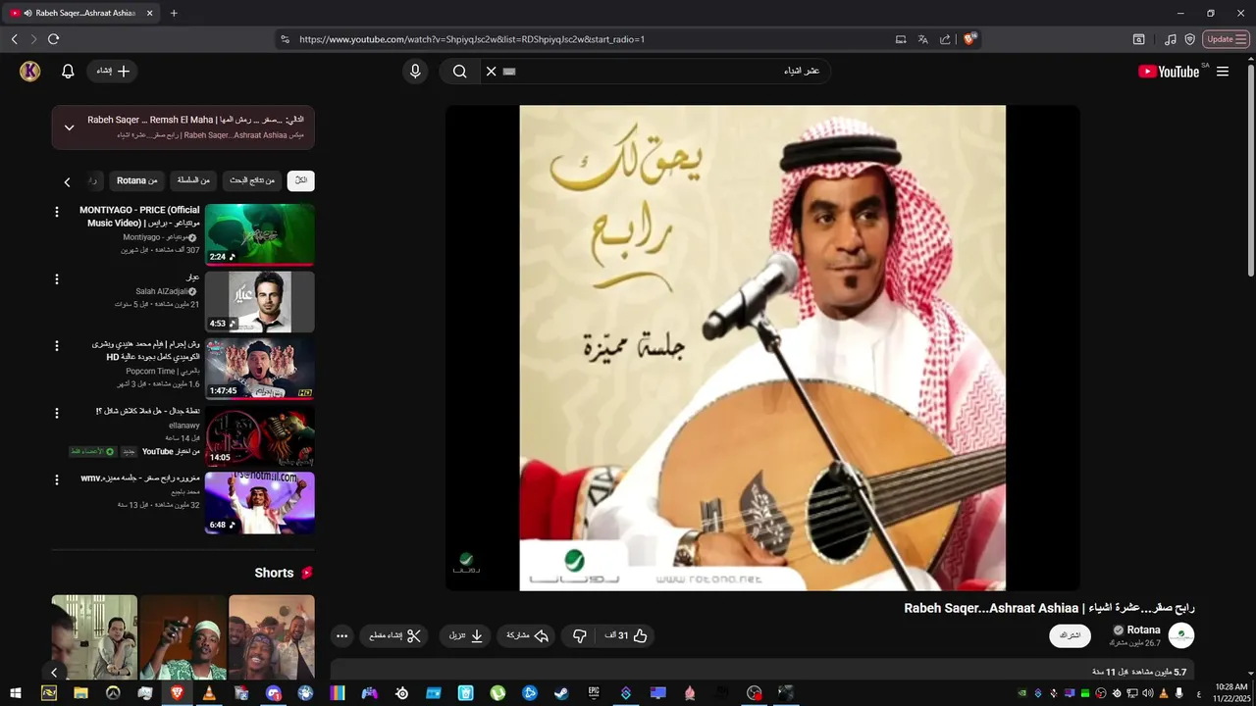Go to YouTube home via the logo
The height and width of the screenshot is (706, 1256).
click(x=1169, y=72)
